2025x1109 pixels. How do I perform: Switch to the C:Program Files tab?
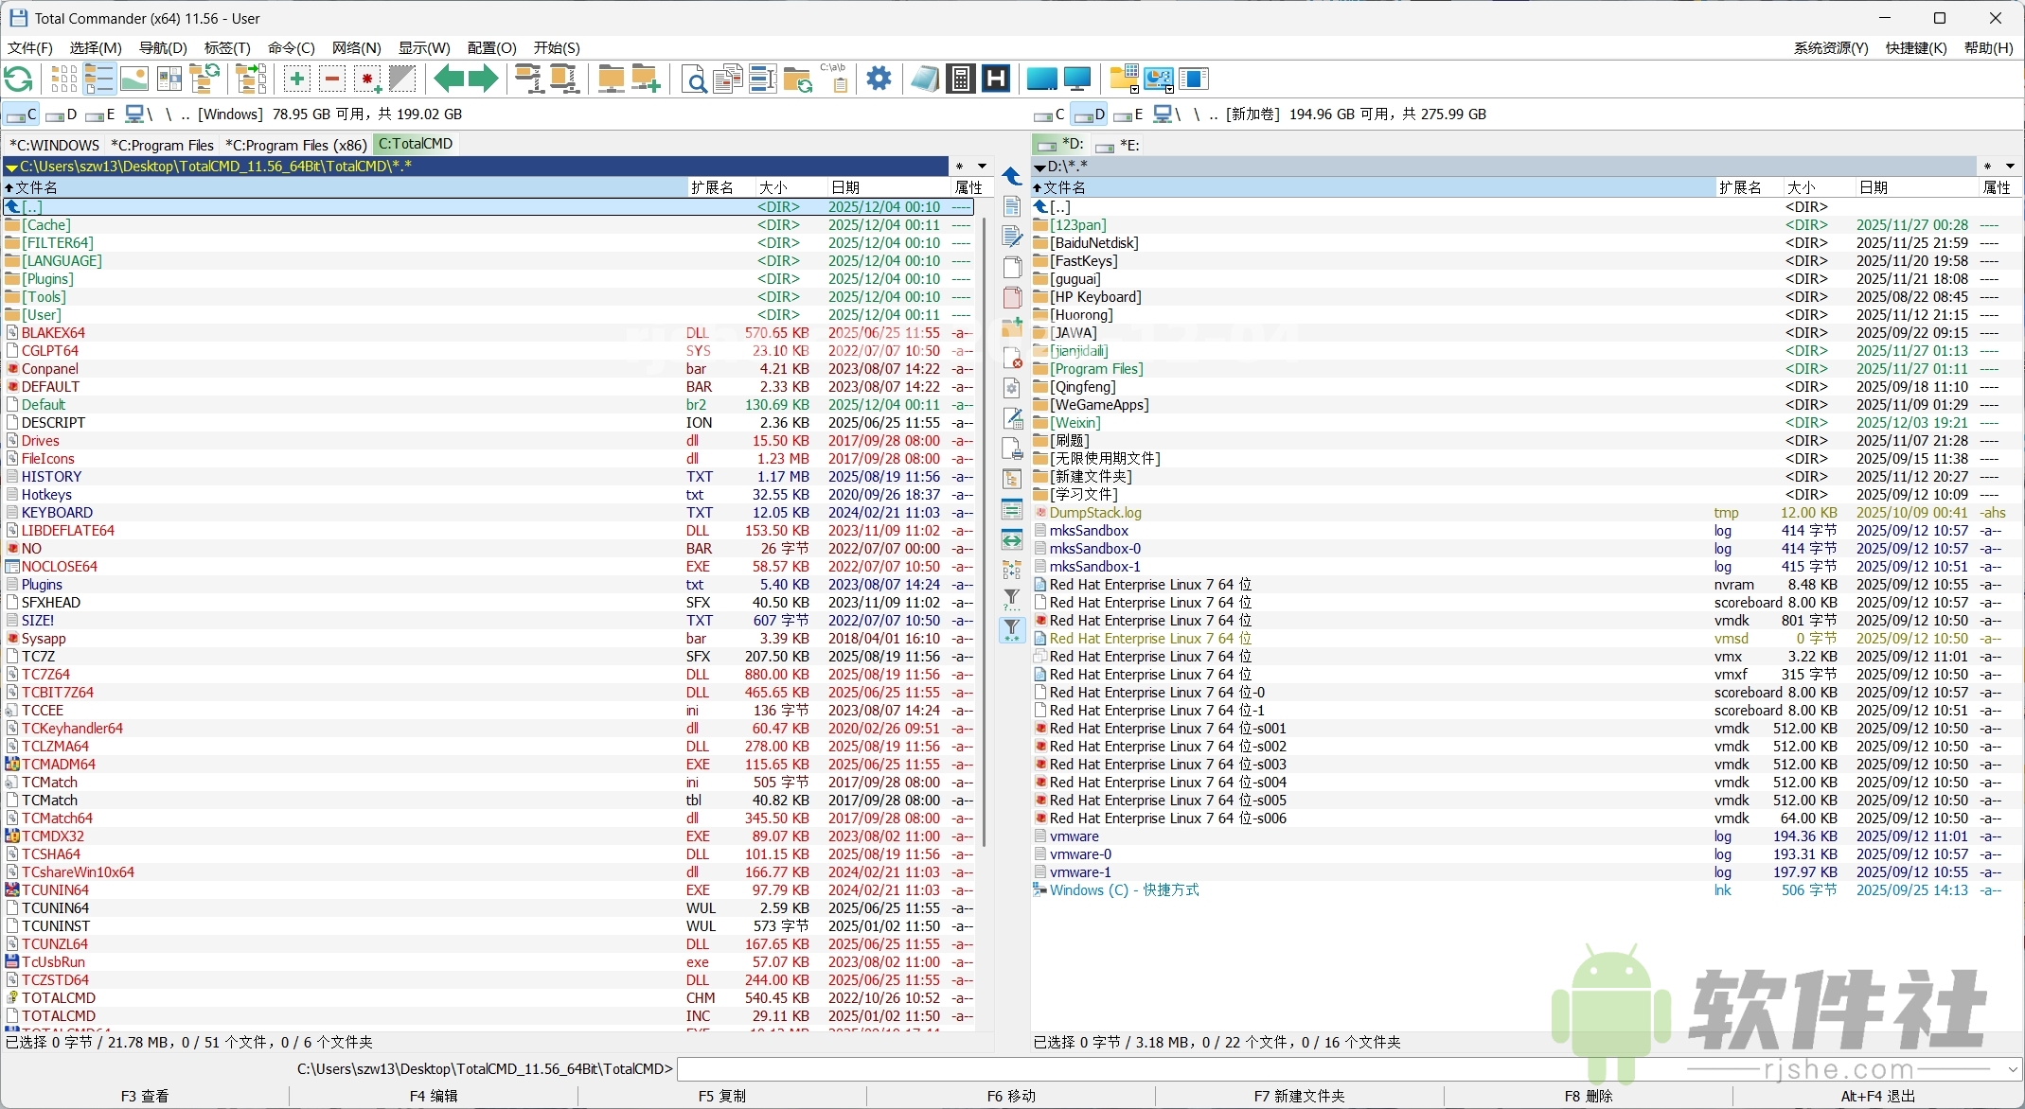(x=162, y=145)
